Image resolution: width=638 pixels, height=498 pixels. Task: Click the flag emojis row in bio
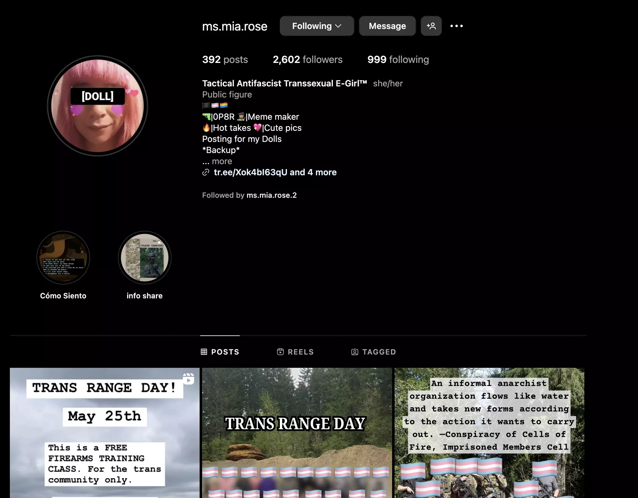click(215, 105)
